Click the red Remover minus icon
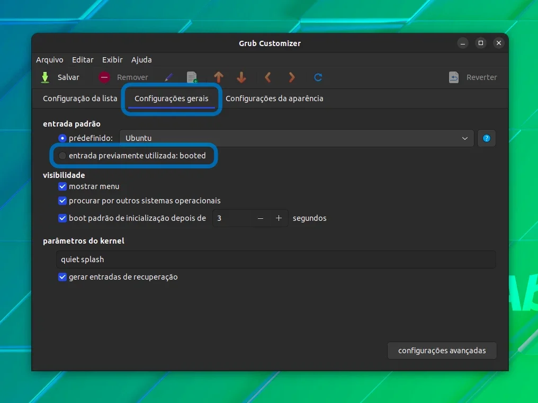Image resolution: width=538 pixels, height=403 pixels. pyautogui.click(x=104, y=77)
